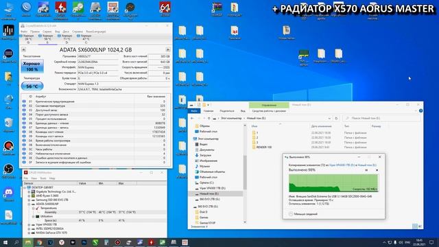Expand the NVIDIA GeForce GTX 1070 node

tap(29, 233)
